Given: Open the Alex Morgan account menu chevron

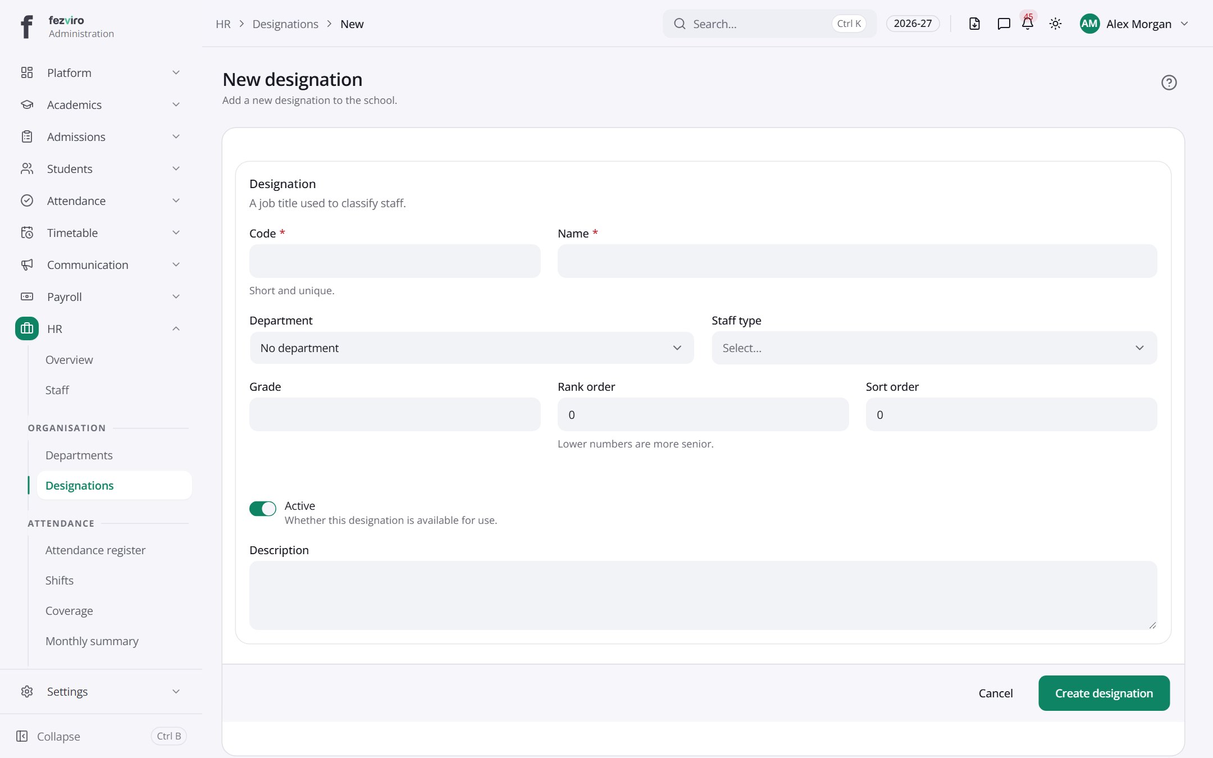Looking at the screenshot, I should pyautogui.click(x=1184, y=24).
